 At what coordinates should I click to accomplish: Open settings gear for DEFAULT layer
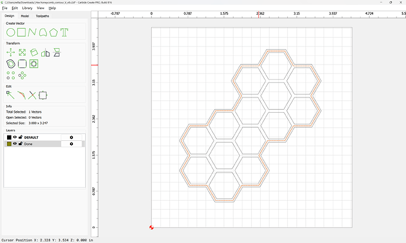[71, 137]
